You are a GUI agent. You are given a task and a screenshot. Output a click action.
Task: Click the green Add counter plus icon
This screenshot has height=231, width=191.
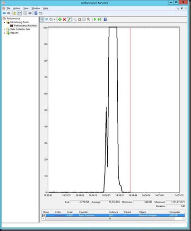60,19
